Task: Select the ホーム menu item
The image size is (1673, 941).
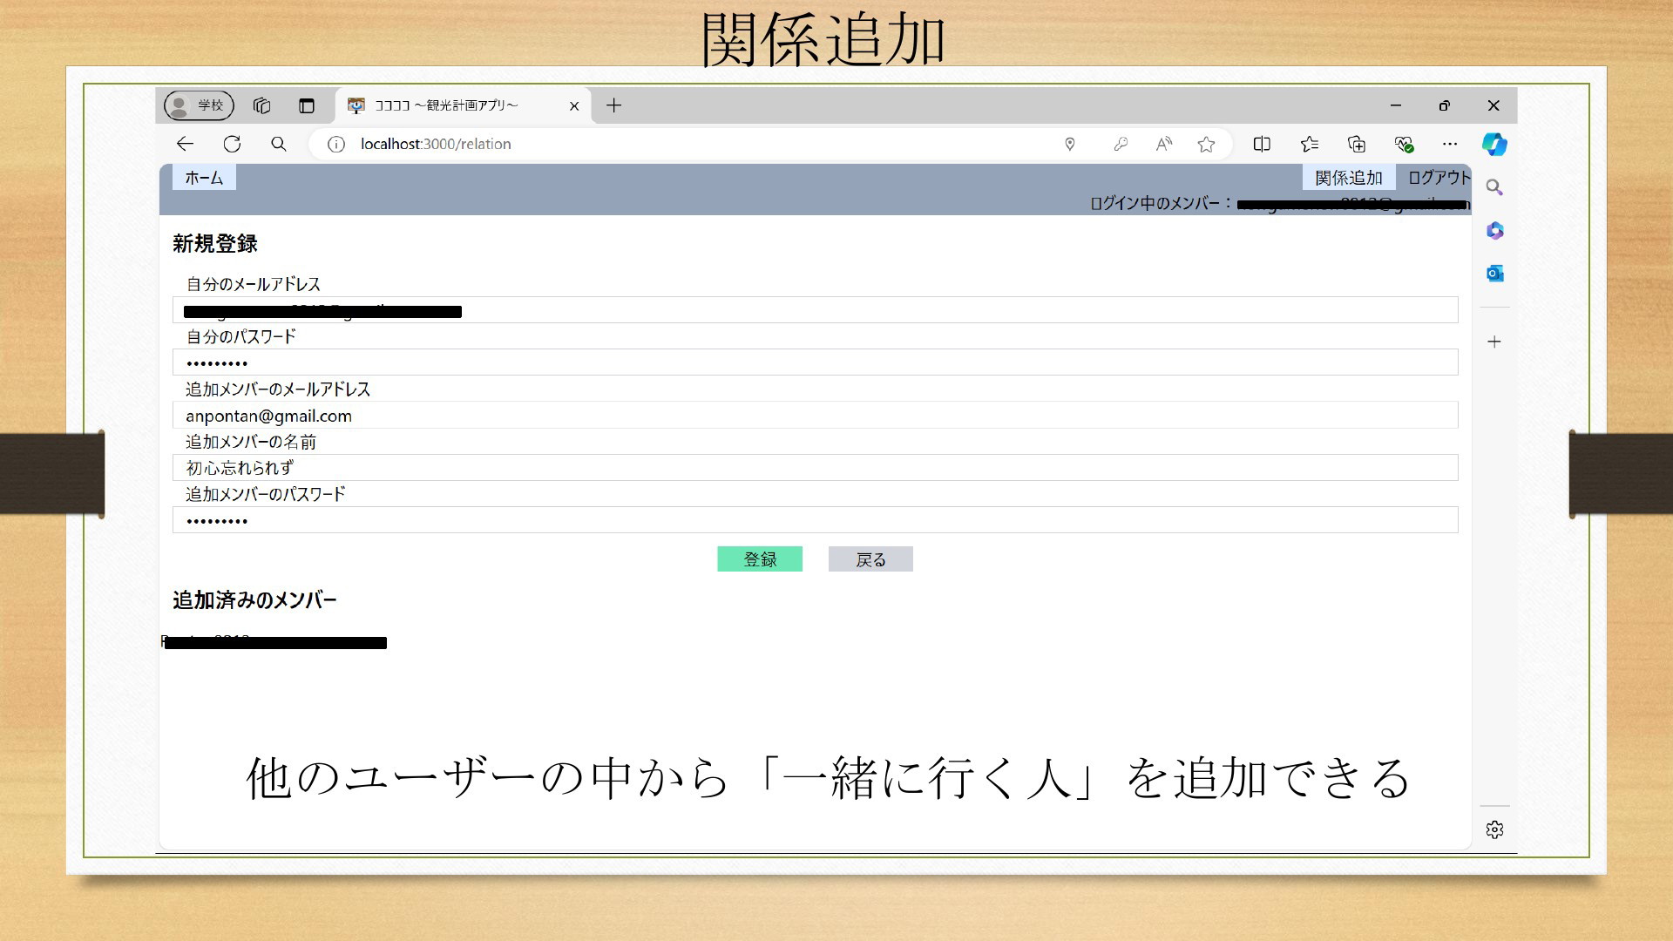Action: tap(204, 178)
